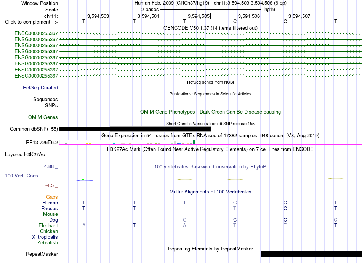Click the OMIM Gene Phenotypes track title
362x263 pixels.
(211, 112)
